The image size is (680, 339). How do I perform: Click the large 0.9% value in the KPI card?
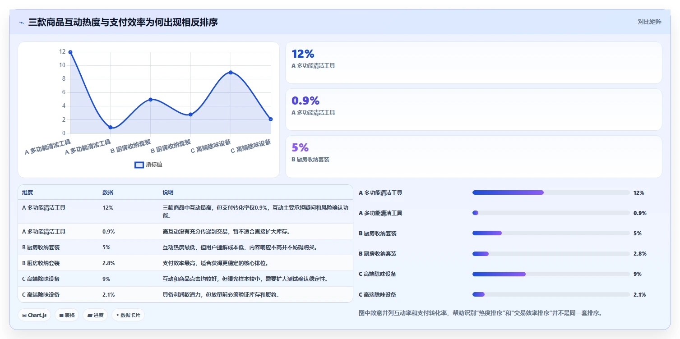click(305, 101)
